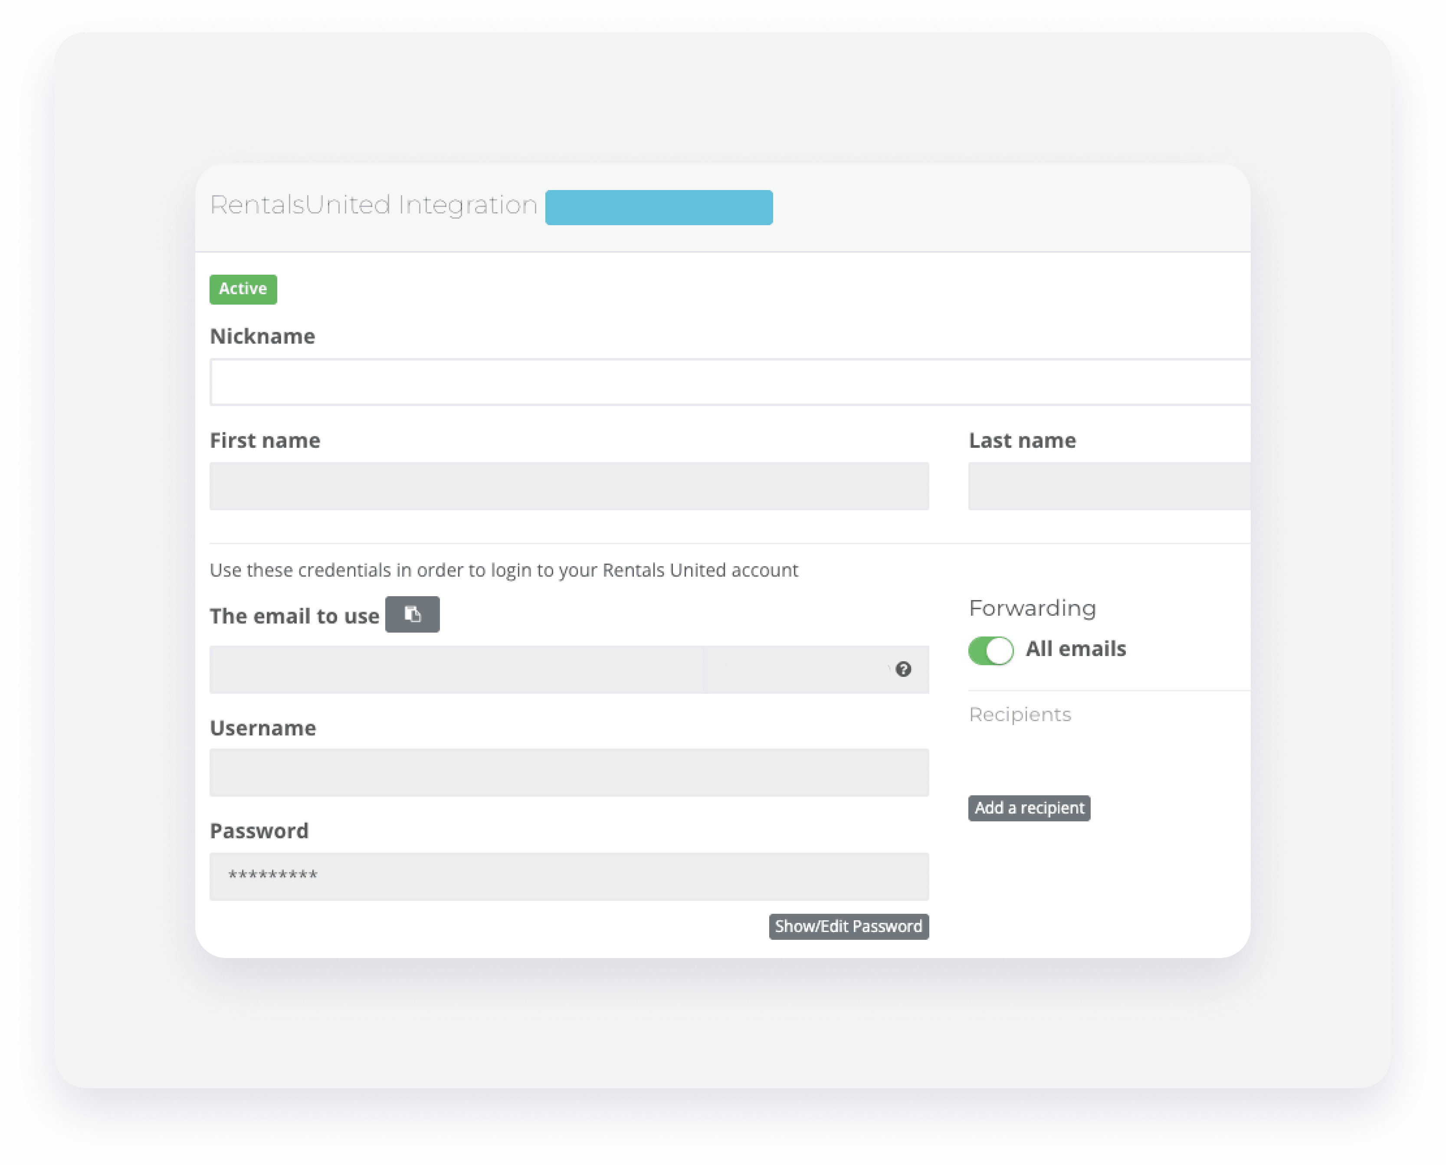Click into the First name field

click(x=568, y=486)
